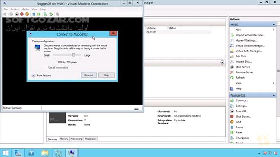Click the Nugget02 VM preview thumbnail
This screenshot has height=157, width=280.
tap(57, 118)
